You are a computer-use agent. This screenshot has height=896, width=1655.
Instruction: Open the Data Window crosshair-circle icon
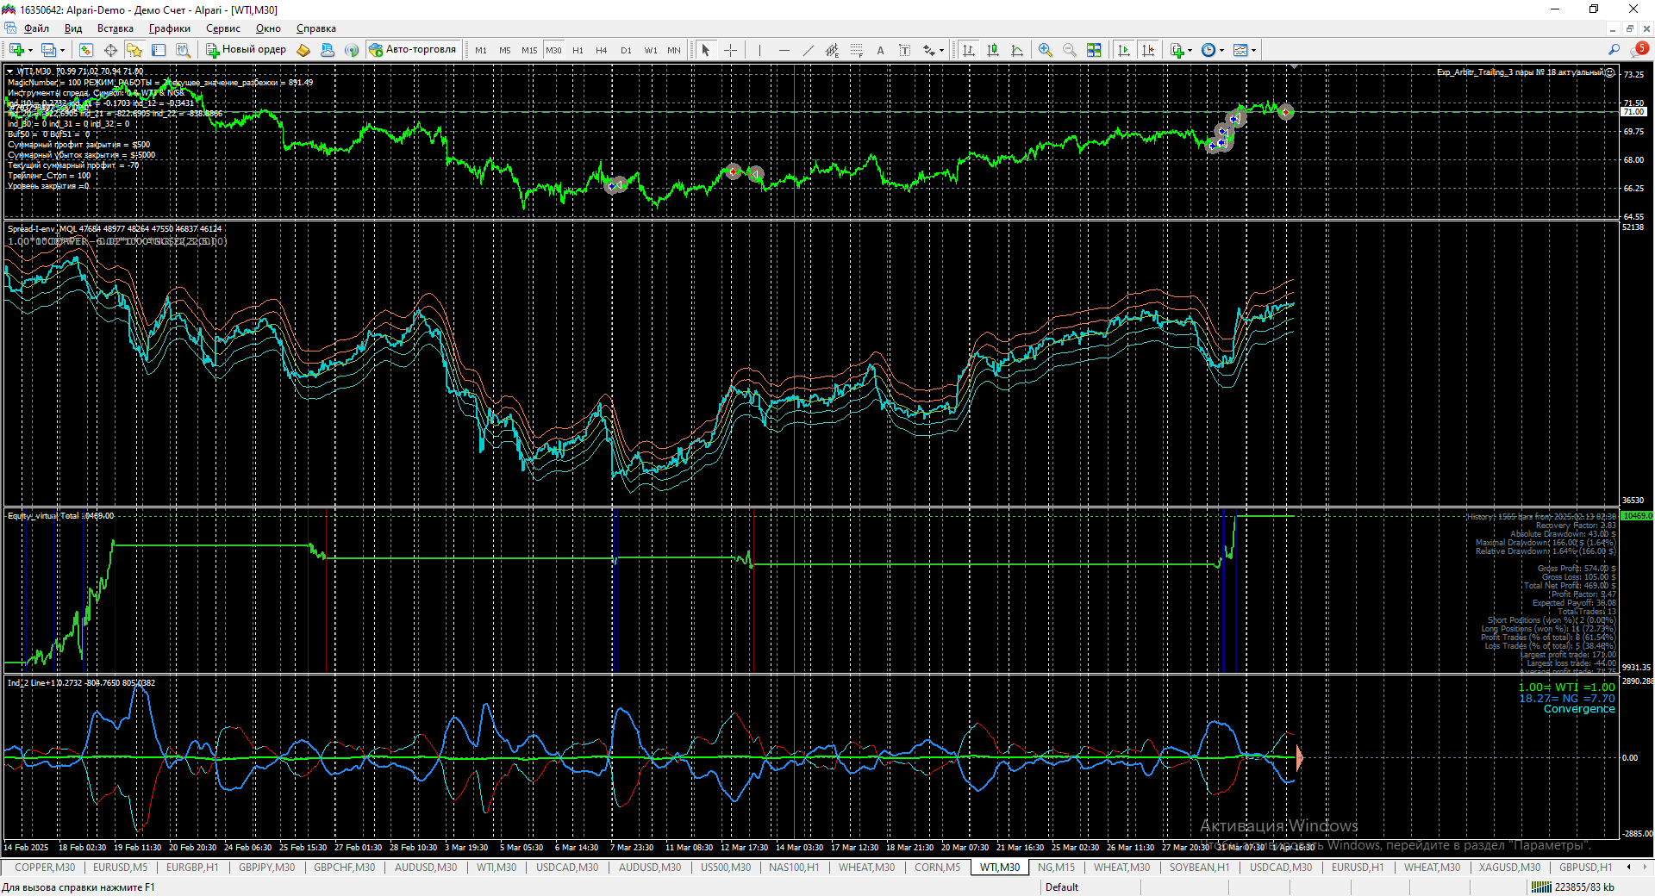coord(110,50)
